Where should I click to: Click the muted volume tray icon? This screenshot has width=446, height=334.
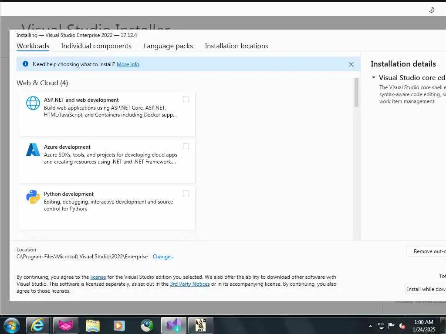[x=402, y=326]
